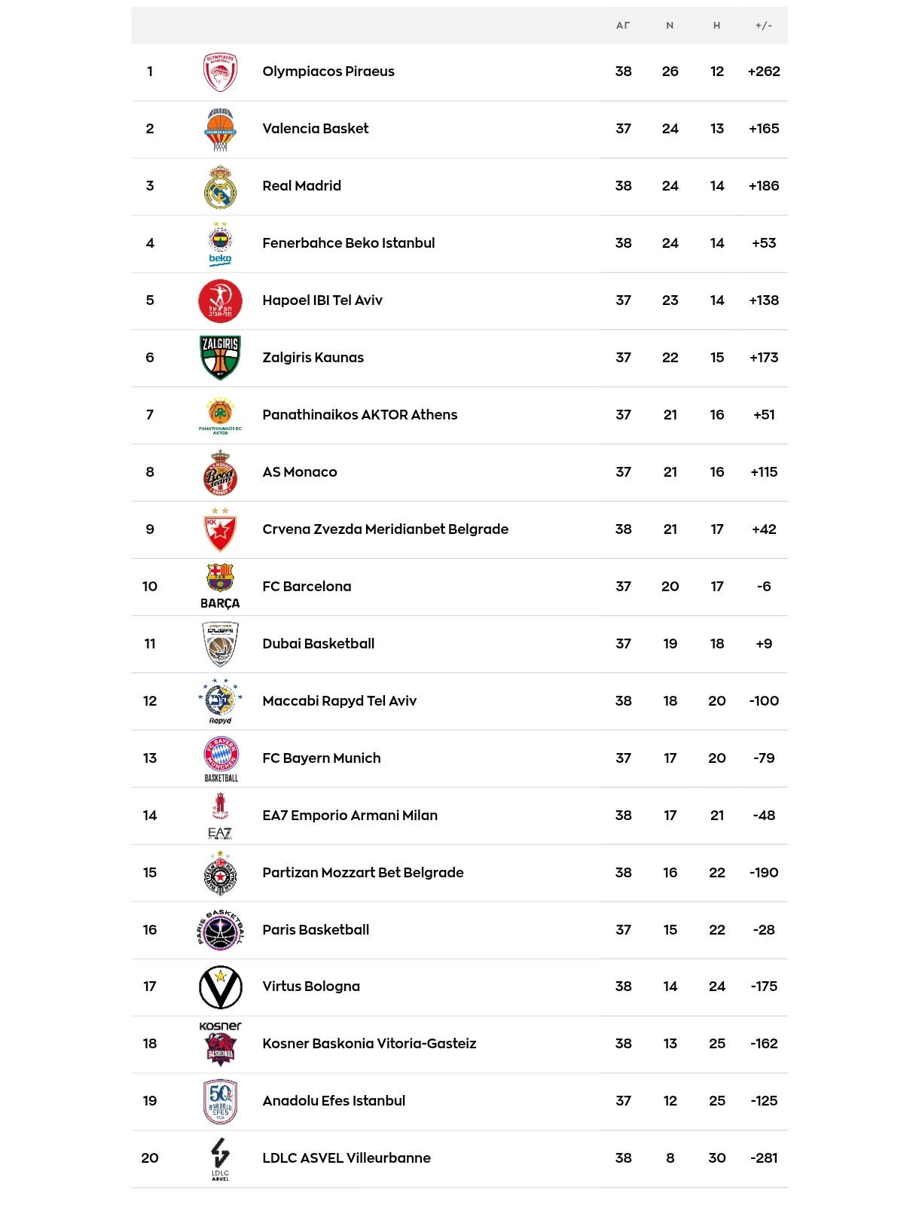Click the Crvena Zvezda star logo
Viewport: 919px width, 1220px height.
(220, 529)
